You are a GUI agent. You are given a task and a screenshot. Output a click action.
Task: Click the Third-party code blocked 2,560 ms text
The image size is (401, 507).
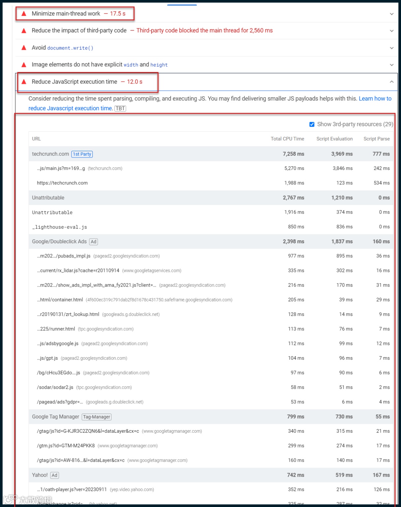[x=204, y=30]
